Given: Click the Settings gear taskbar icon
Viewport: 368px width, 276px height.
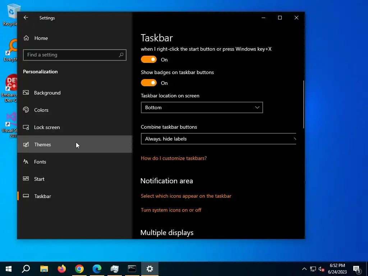Looking at the screenshot, I should coord(150,269).
